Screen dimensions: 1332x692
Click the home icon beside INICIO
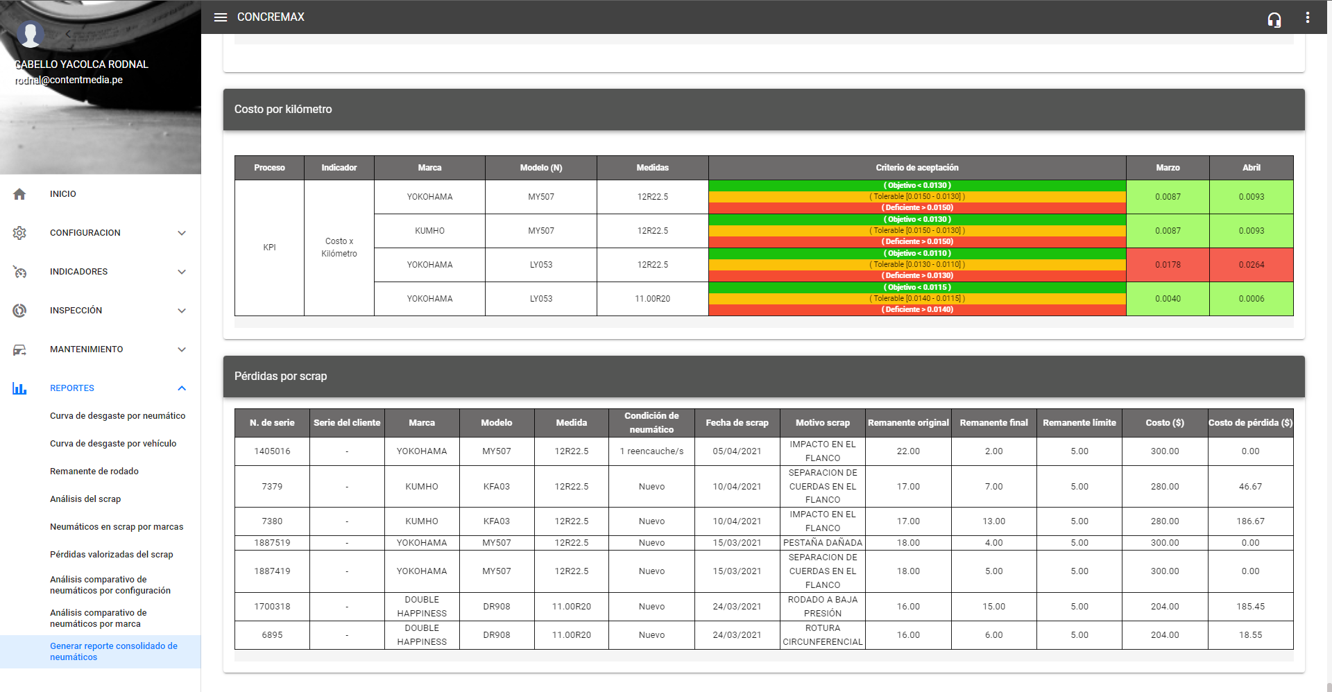pyautogui.click(x=19, y=194)
